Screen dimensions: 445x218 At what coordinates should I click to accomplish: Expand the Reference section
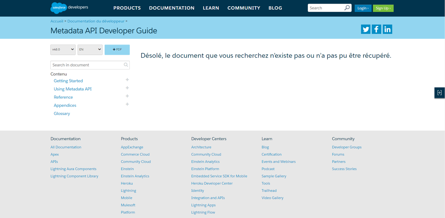point(127,96)
